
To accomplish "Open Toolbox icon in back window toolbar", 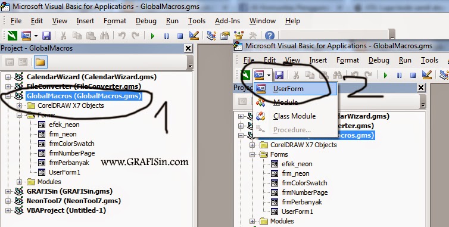I will [x=253, y=36].
